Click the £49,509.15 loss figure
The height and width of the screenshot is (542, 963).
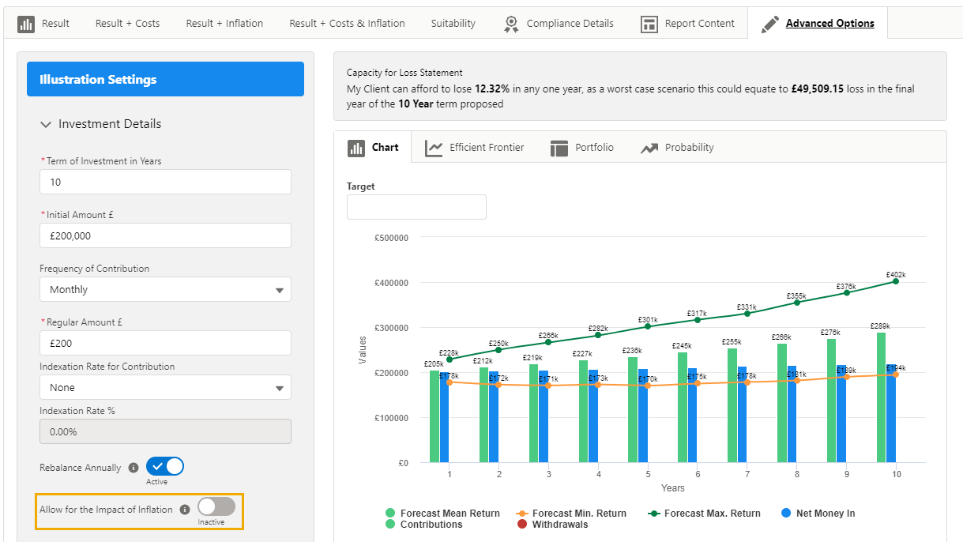[x=817, y=89]
